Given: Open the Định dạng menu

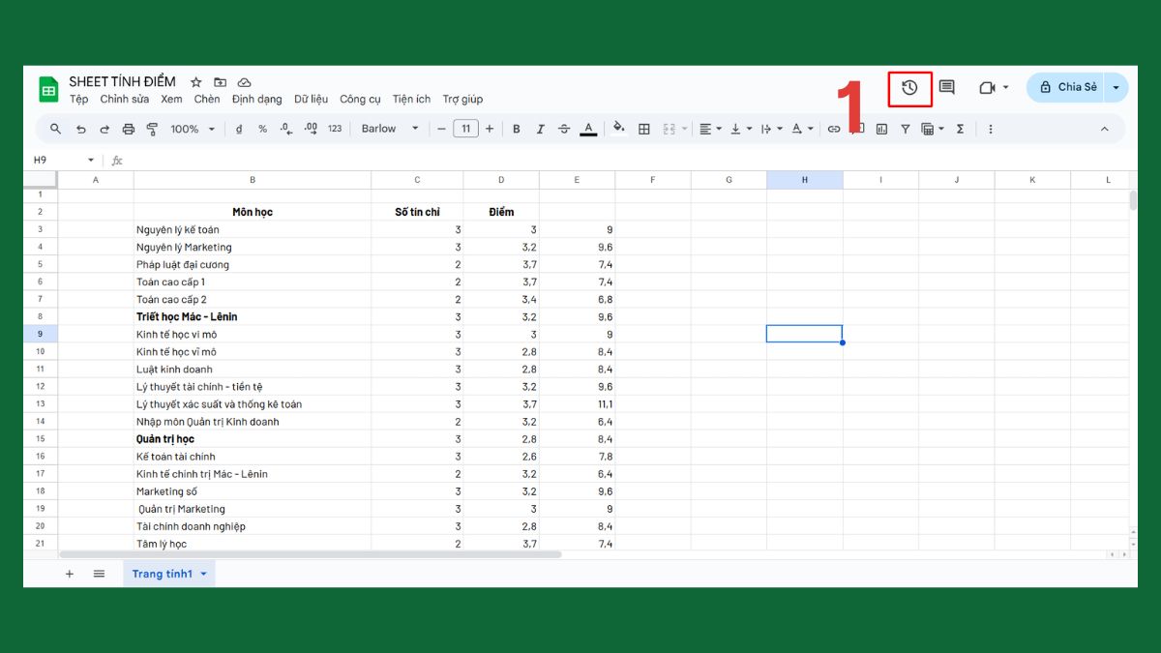Looking at the screenshot, I should tap(256, 99).
